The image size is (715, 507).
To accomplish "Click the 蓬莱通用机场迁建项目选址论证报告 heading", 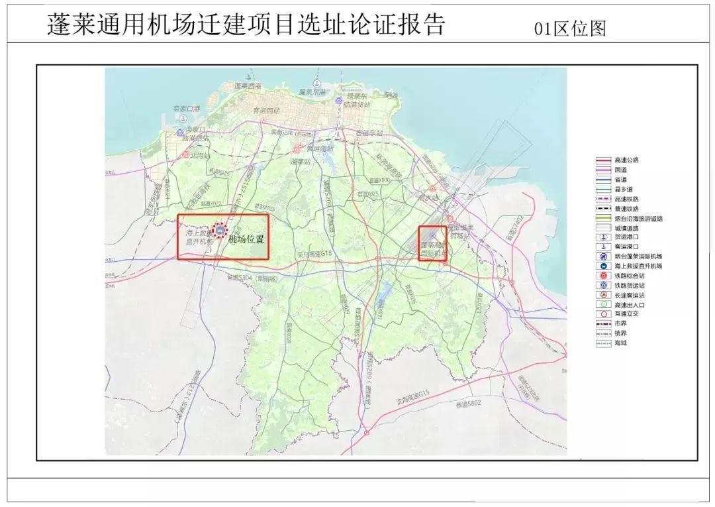I will pyautogui.click(x=246, y=24).
